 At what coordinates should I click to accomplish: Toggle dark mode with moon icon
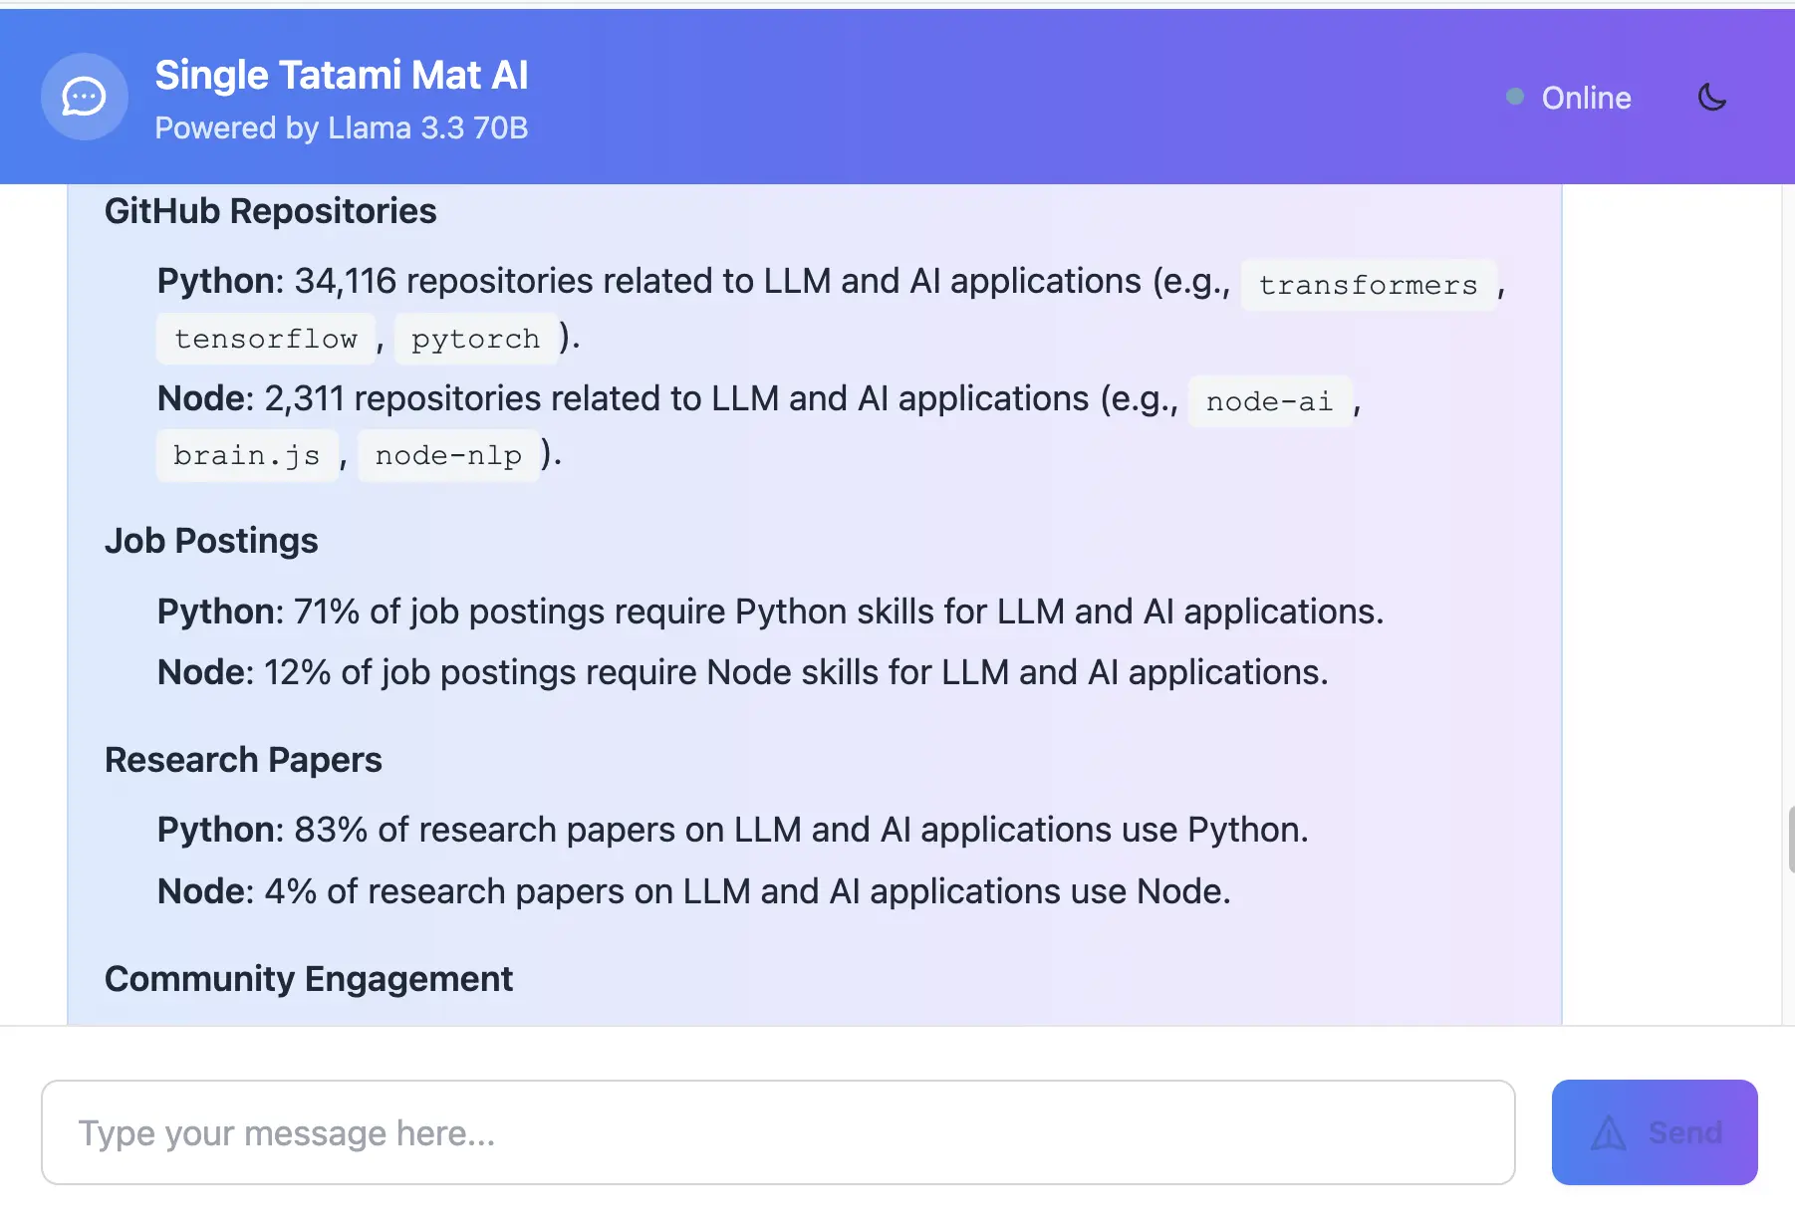coord(1712,97)
